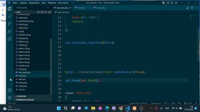The height and width of the screenshot is (112, 200).
Task: Place cursor on line 17 spl_autoload_register
Action: (x=90, y=43)
